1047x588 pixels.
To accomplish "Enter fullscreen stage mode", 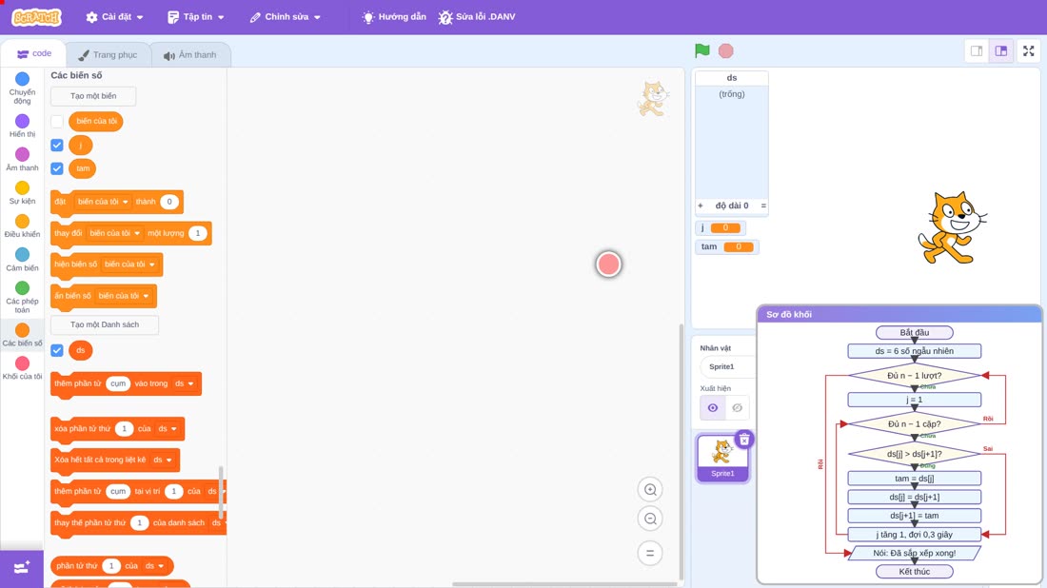I will tap(1028, 50).
